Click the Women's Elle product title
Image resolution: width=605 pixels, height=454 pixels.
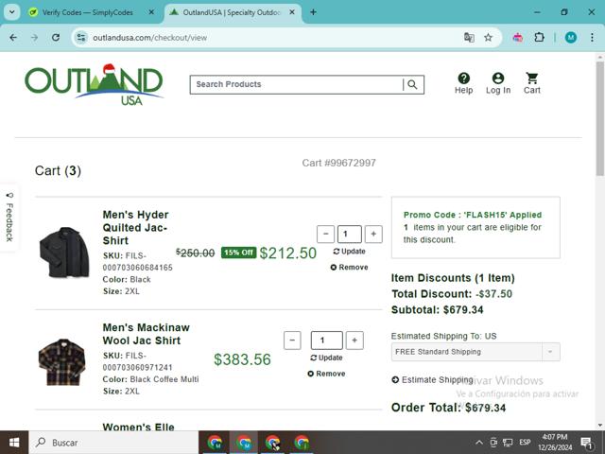(x=139, y=427)
